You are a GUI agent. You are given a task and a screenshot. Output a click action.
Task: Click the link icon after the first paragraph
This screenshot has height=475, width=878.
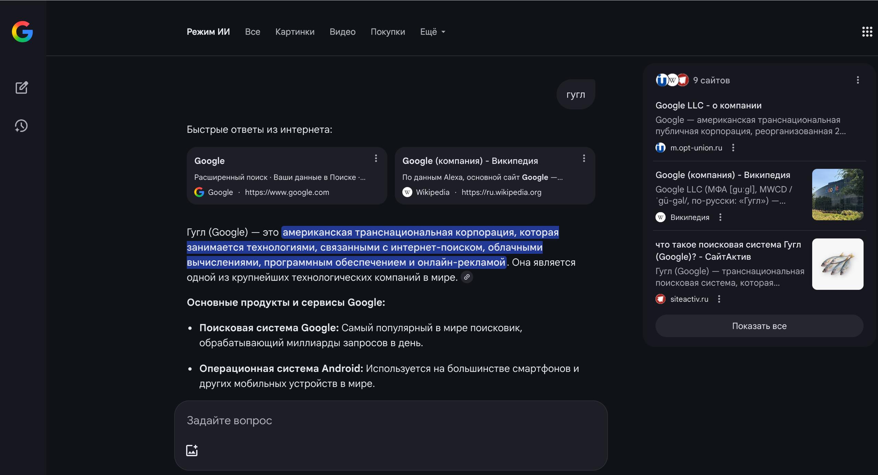(x=467, y=277)
